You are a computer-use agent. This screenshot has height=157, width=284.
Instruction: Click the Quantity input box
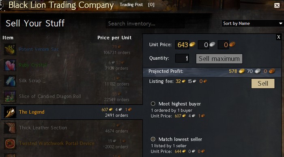[182, 58]
